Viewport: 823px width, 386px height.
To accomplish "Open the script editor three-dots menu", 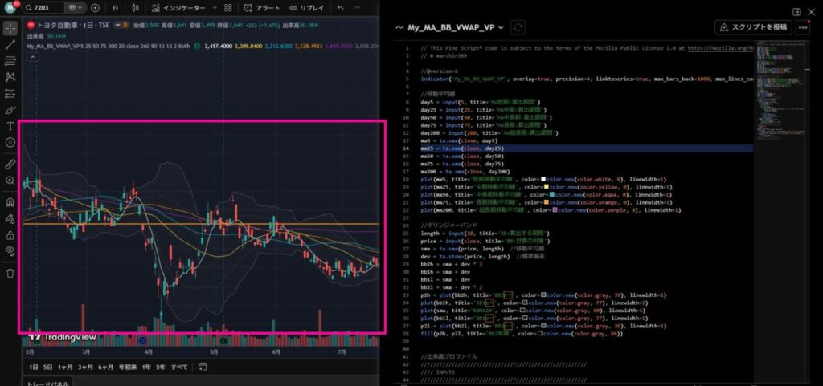I will (x=803, y=27).
